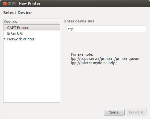Screen dimensions: 150x119
Task: Select the Network Printer entry
Action: (x=21, y=39)
